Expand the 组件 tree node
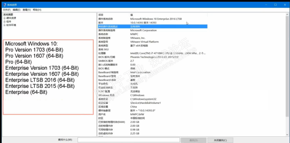The width and height of the screenshot is (290, 143). (x=5, y=22)
